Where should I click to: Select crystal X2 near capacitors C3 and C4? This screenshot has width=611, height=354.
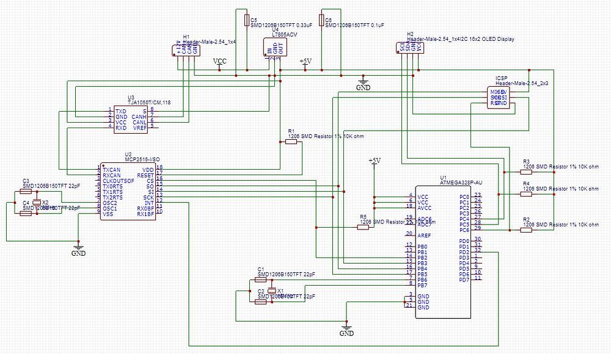point(38,203)
